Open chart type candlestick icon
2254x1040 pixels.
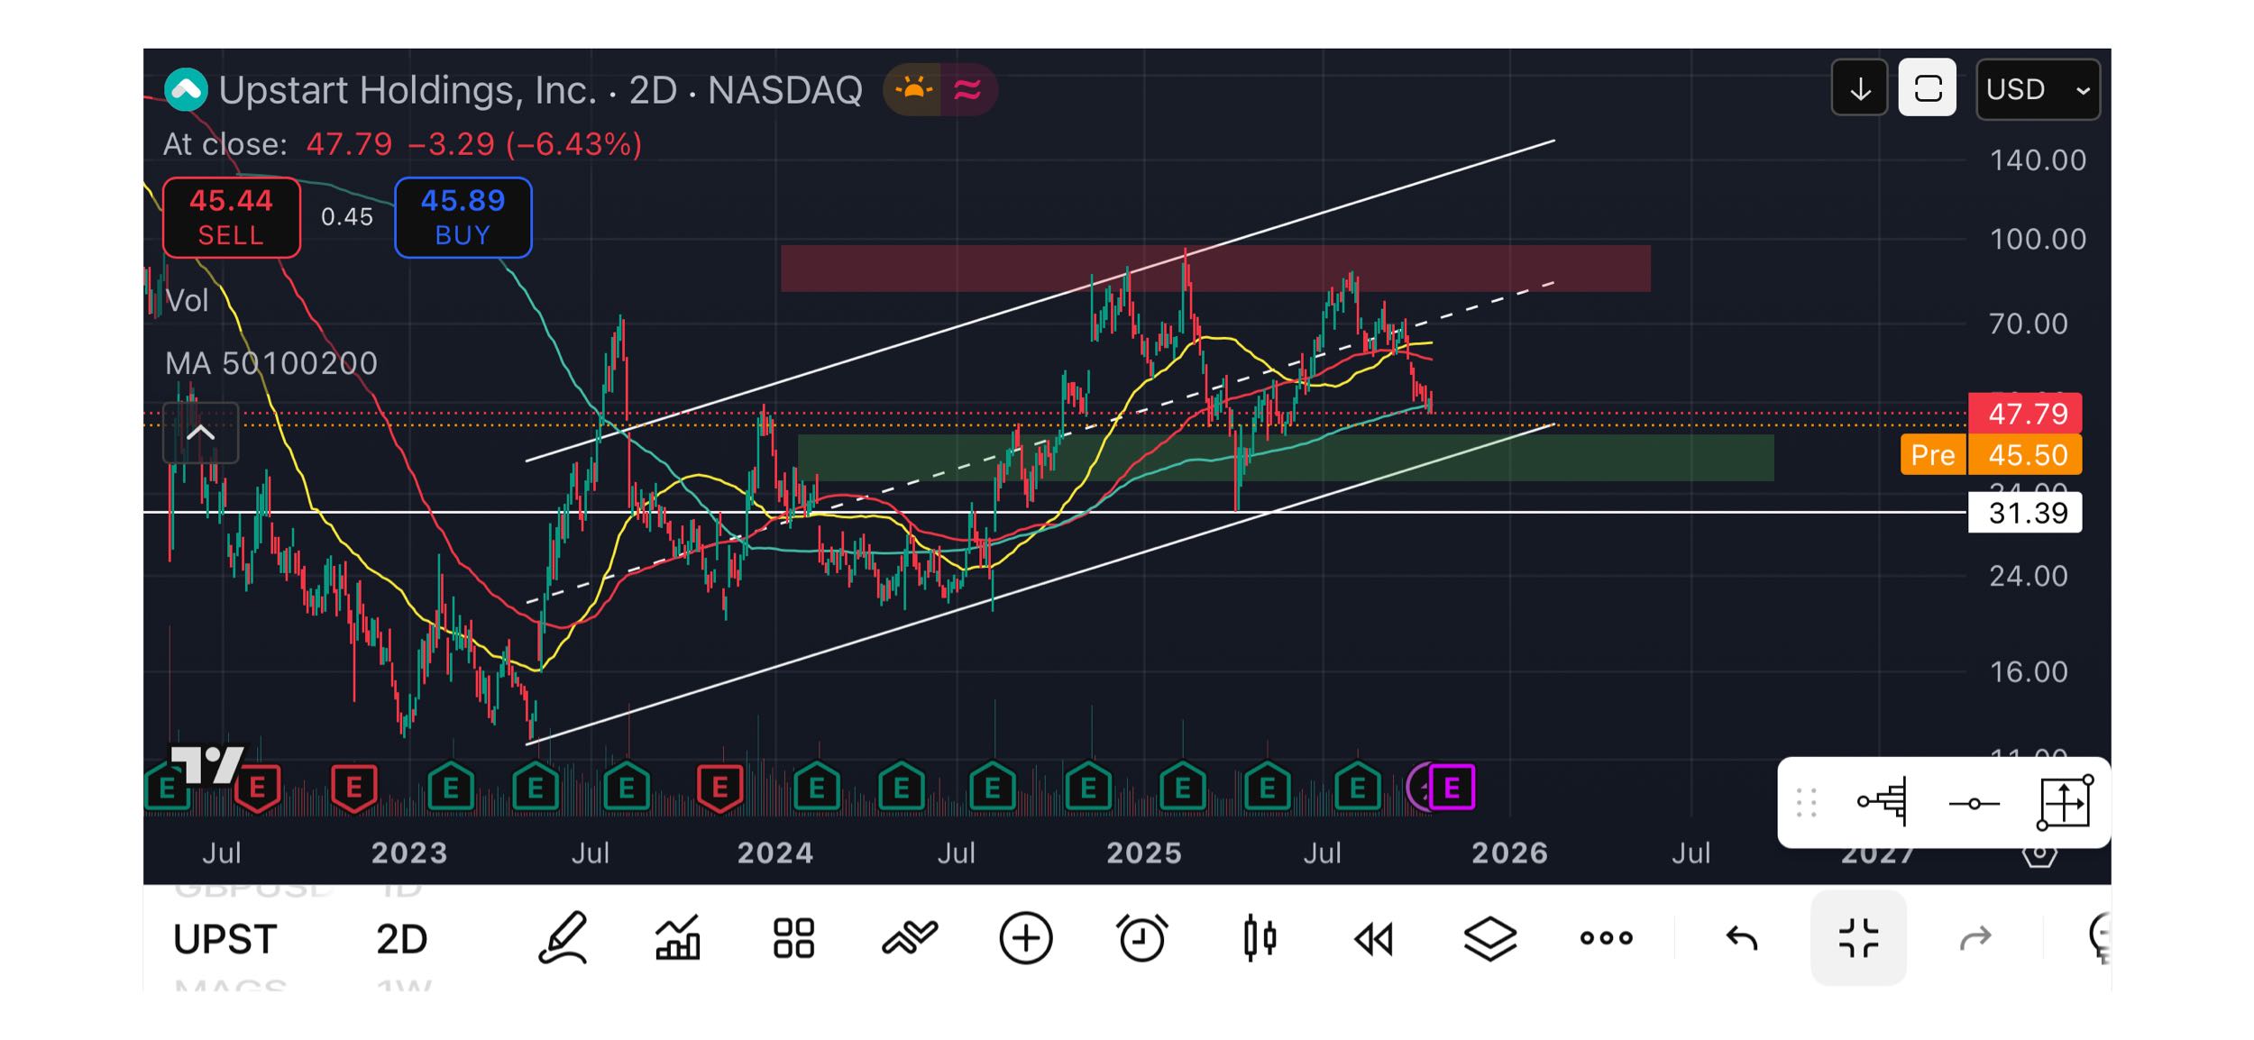(1259, 938)
